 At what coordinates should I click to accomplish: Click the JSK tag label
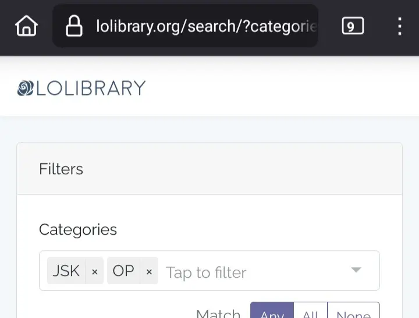(66, 271)
